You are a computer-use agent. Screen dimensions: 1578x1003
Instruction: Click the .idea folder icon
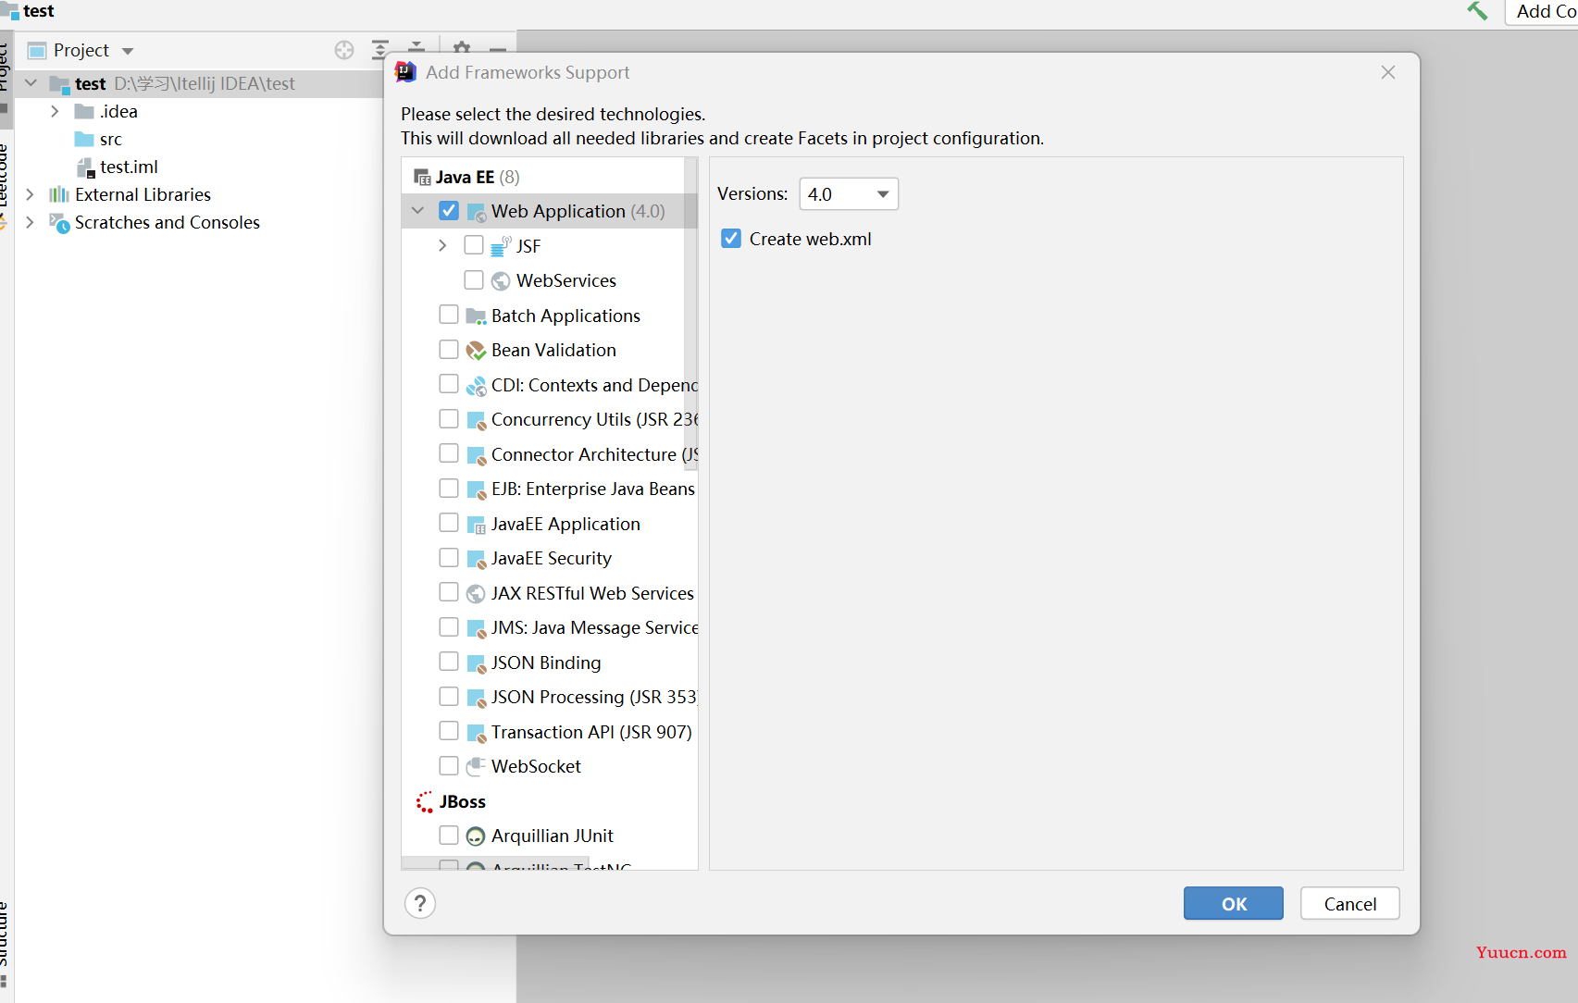[x=84, y=112]
